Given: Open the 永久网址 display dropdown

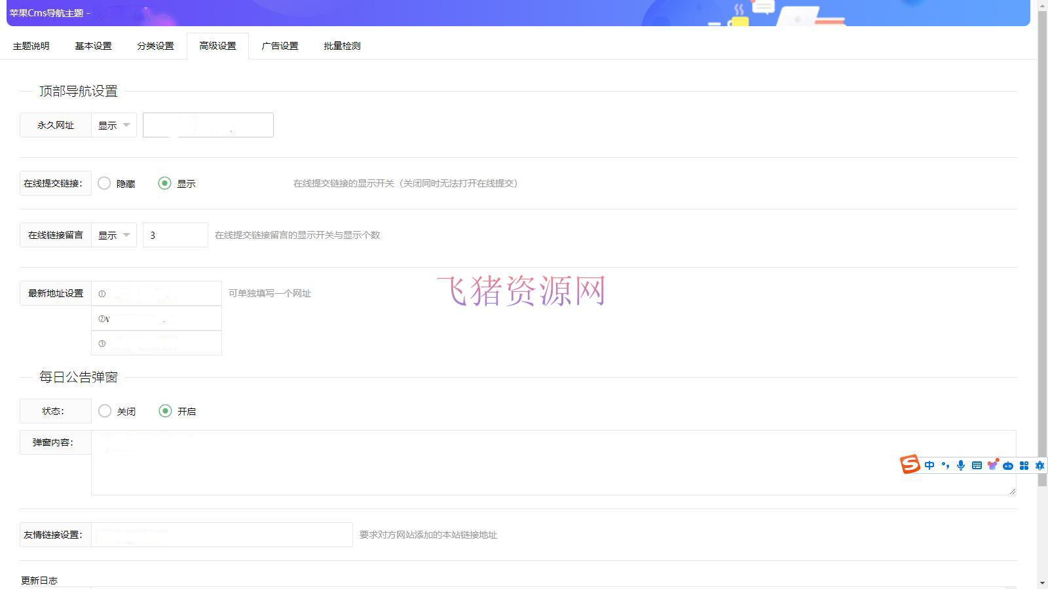Looking at the screenshot, I should tap(113, 125).
